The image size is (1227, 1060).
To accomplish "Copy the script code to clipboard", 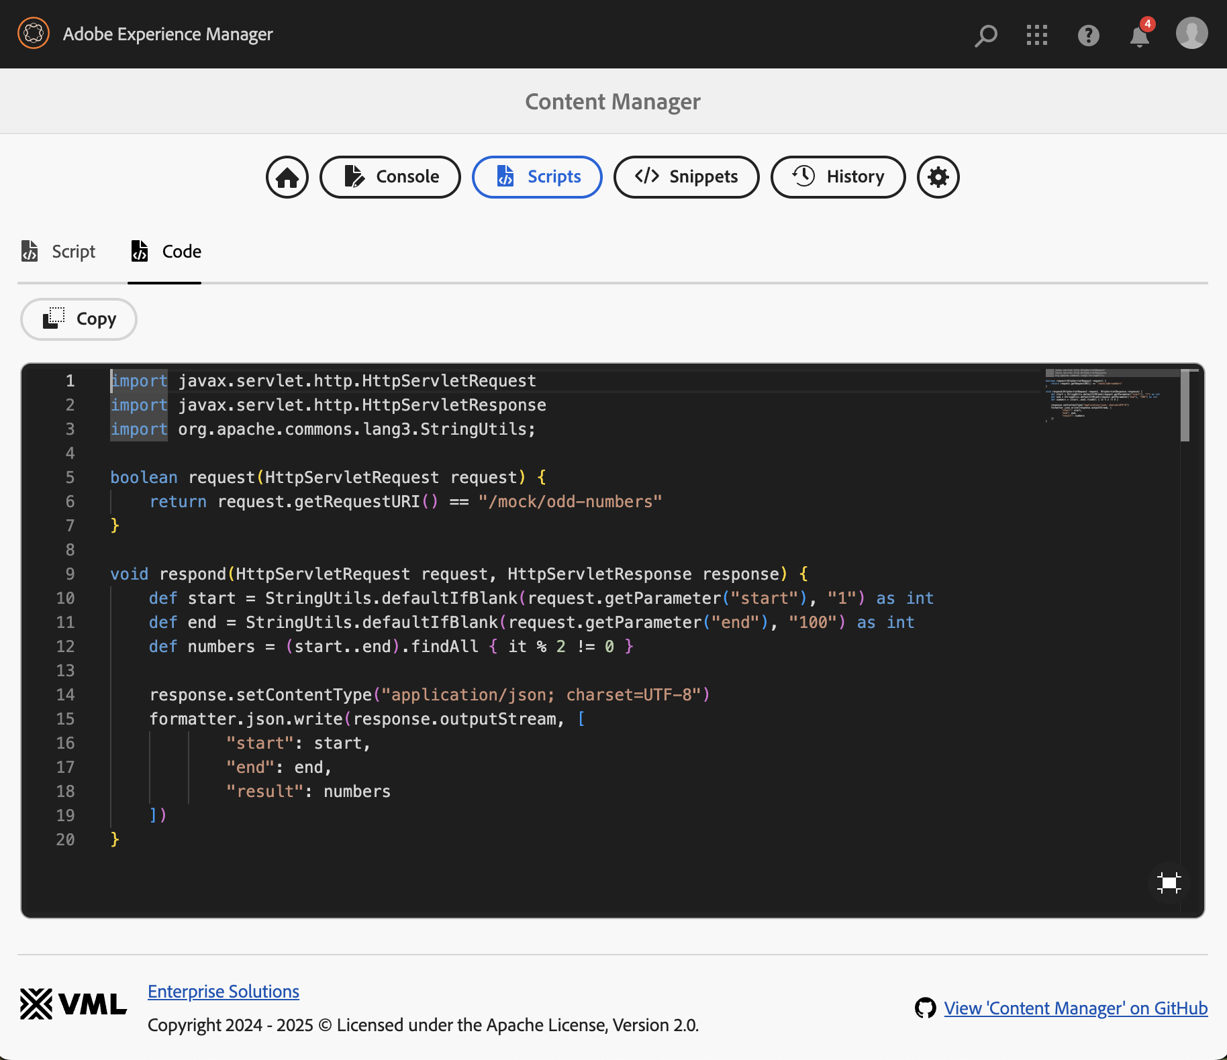I will pyautogui.click(x=79, y=319).
